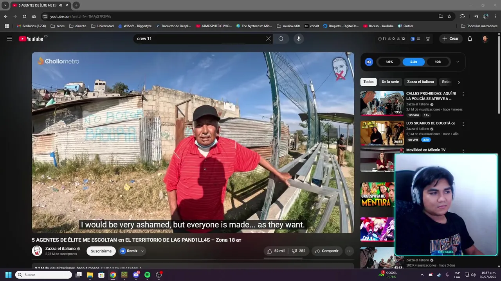
Task: Expand the vidIQ stats panel chevron
Action: (x=458, y=62)
